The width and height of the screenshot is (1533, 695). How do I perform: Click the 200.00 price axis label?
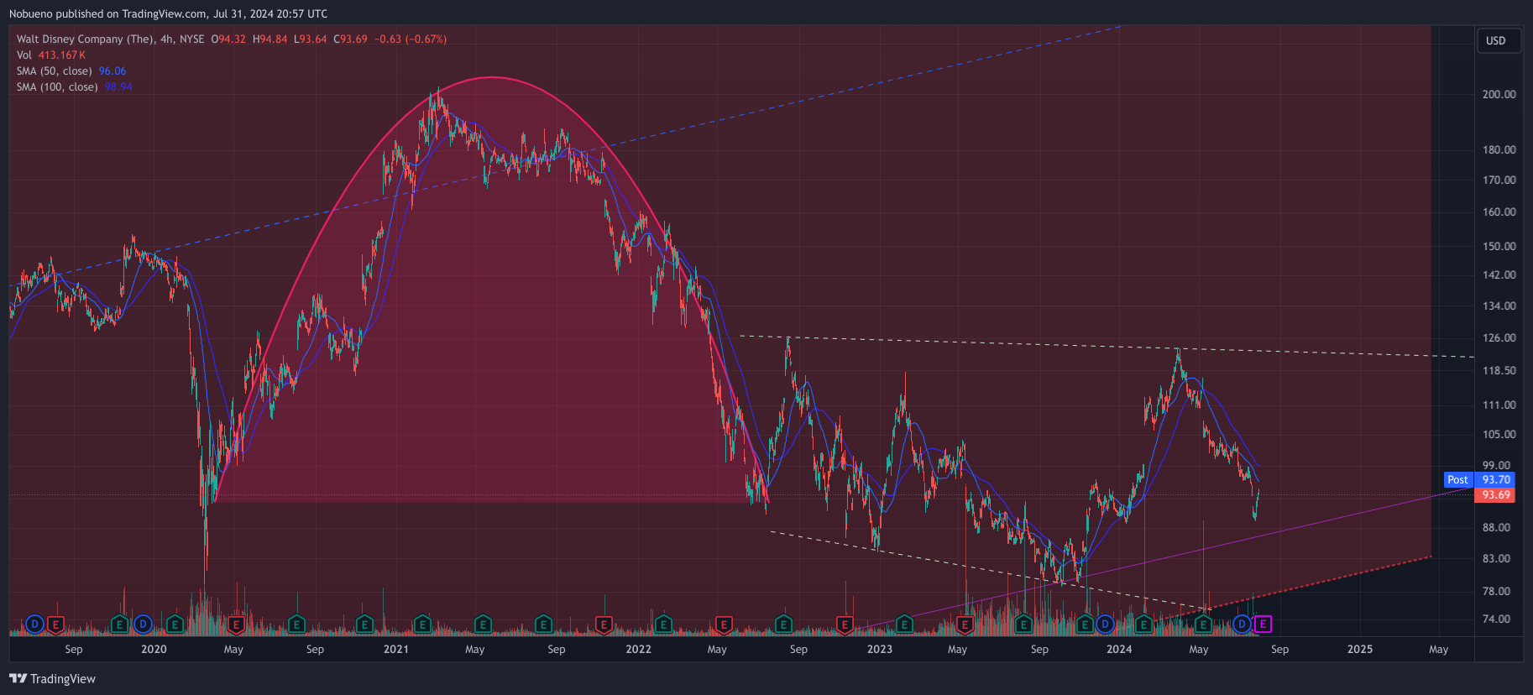coord(1499,94)
